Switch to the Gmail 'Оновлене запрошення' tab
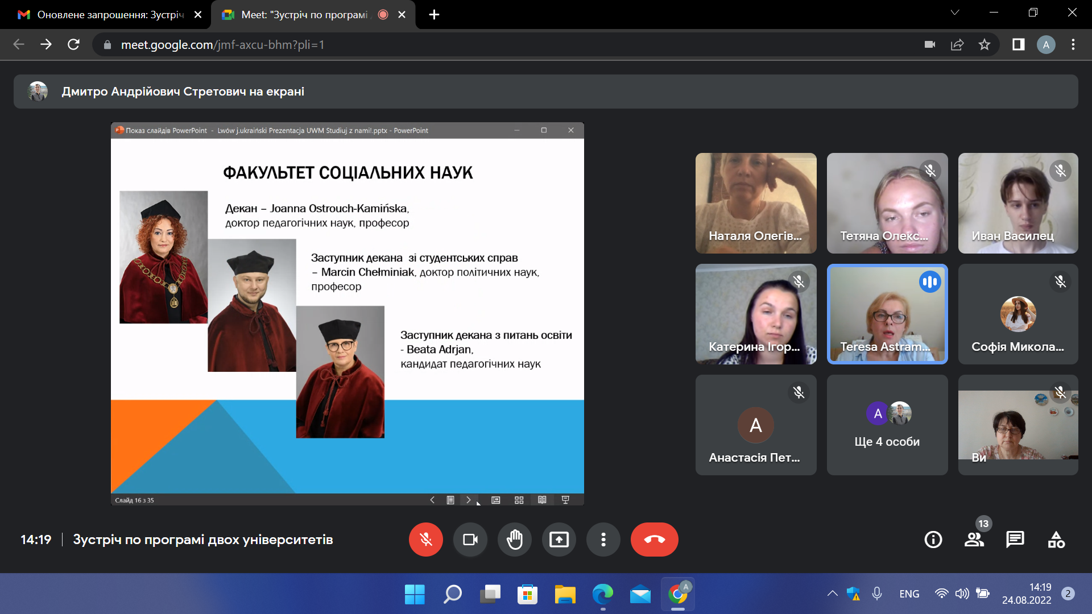 pyautogui.click(x=110, y=15)
